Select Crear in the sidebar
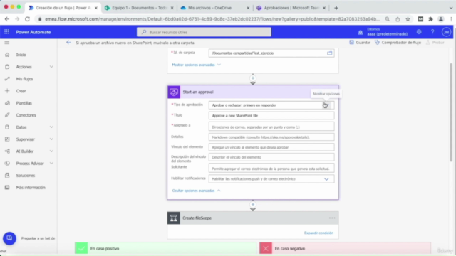 21,91
